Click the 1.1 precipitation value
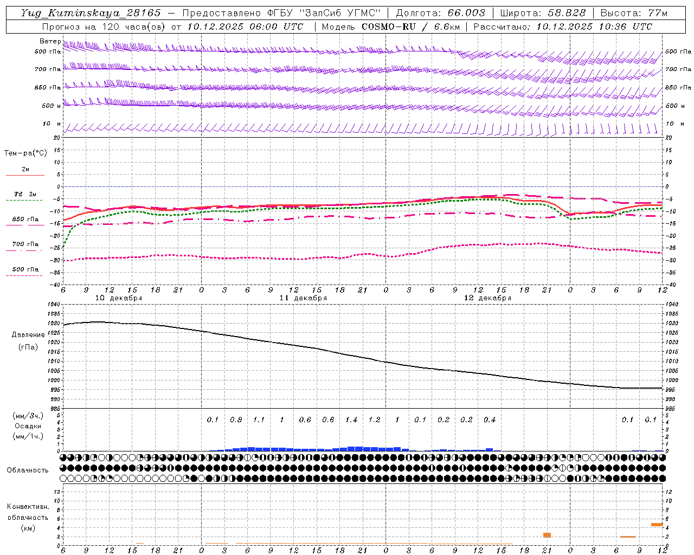This screenshot has width=694, height=555. point(259,420)
